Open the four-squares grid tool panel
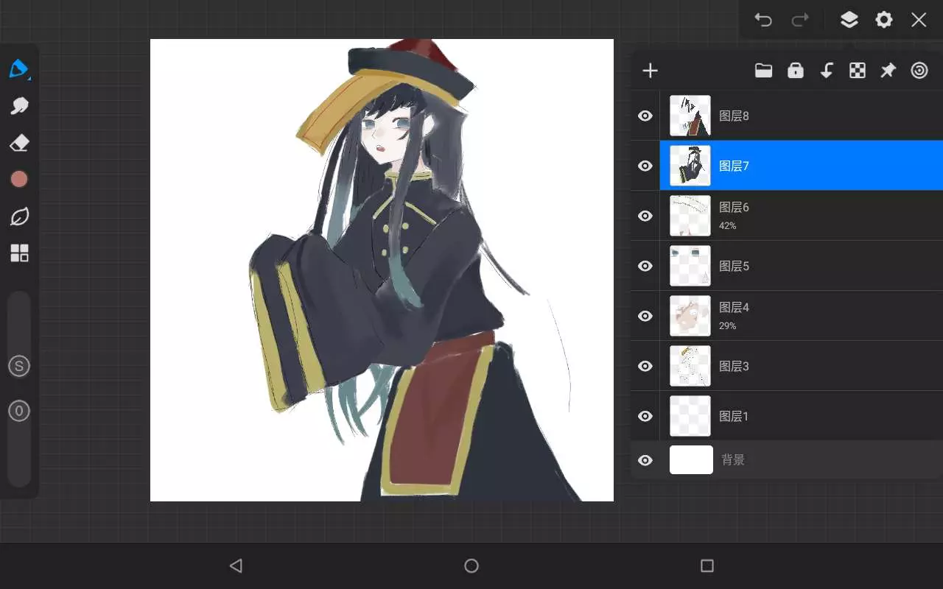The width and height of the screenshot is (943, 589). click(x=19, y=253)
